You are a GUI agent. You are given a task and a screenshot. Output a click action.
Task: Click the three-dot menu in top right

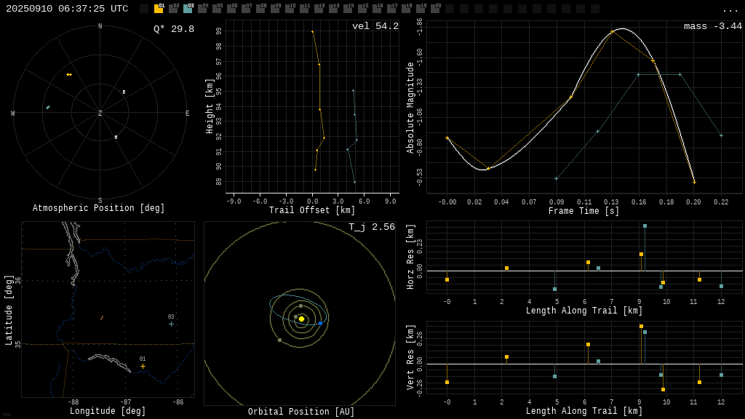tap(730, 9)
